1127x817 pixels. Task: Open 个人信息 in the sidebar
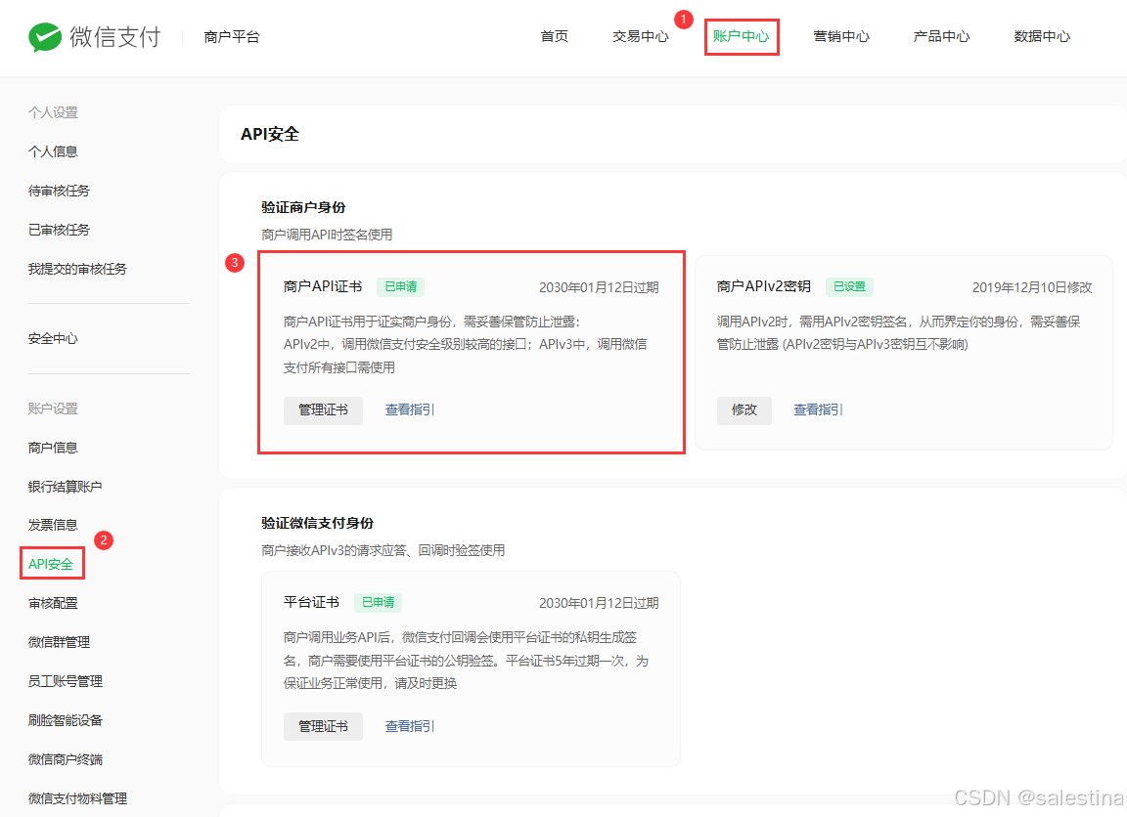point(53,151)
